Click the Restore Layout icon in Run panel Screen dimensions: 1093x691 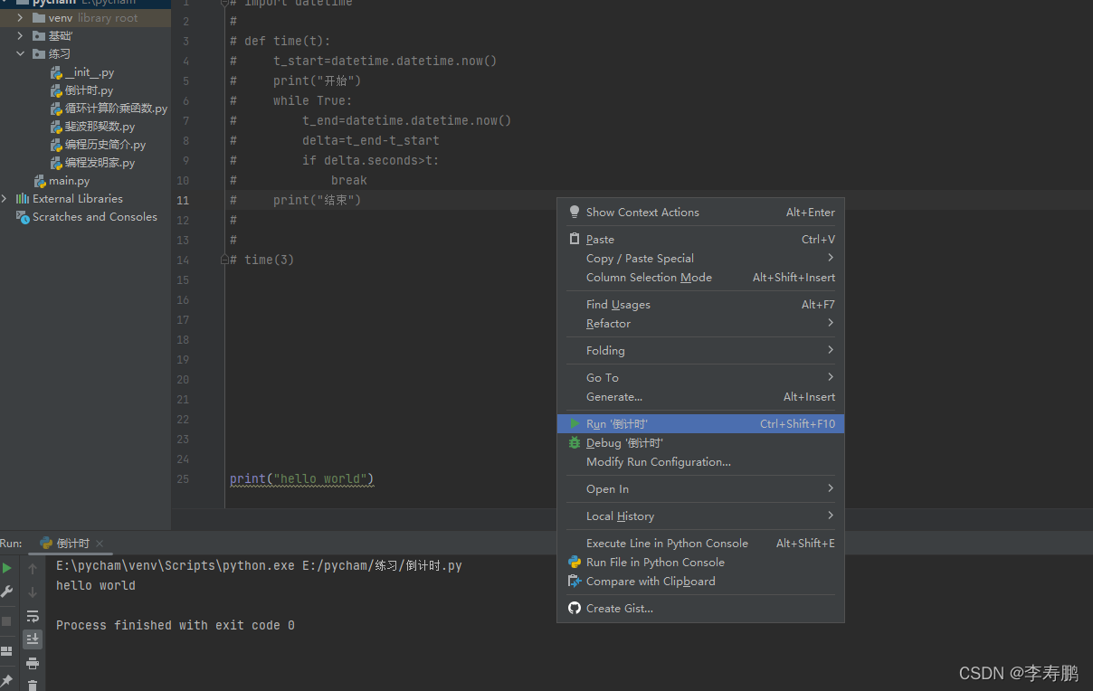click(x=7, y=651)
